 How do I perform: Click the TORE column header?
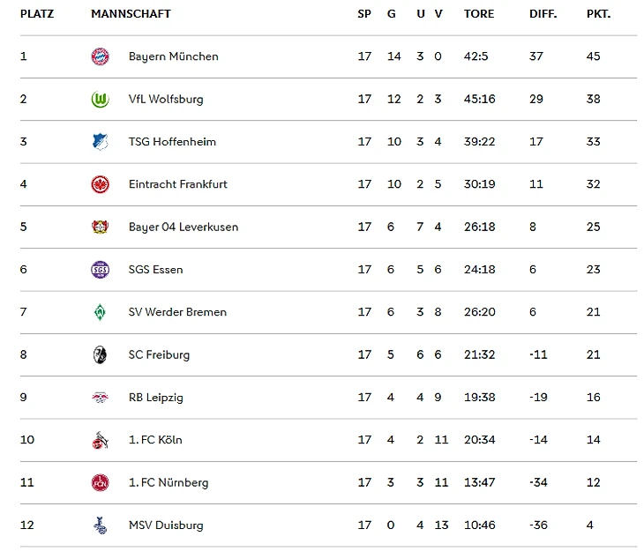coord(479,14)
